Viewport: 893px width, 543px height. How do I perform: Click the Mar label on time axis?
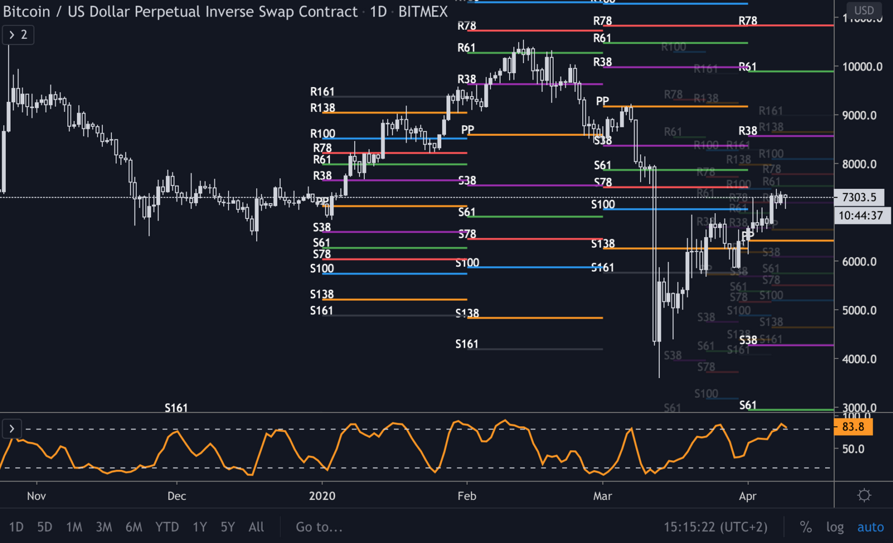(603, 496)
